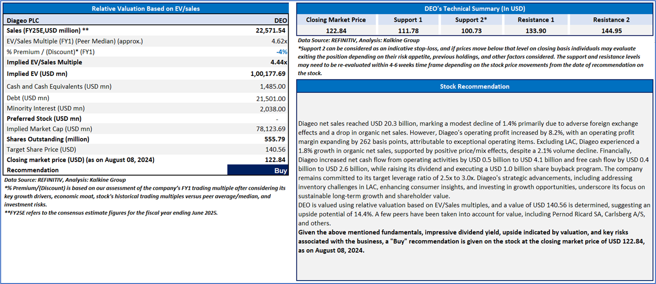Select the implied EV value 1,00,177.69

(x=268, y=74)
